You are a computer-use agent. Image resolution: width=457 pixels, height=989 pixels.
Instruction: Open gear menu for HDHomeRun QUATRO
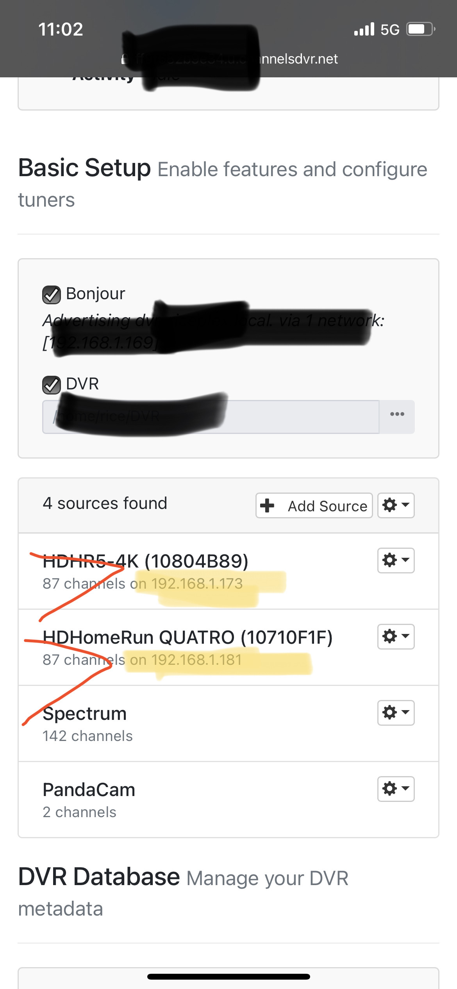pyautogui.click(x=396, y=636)
